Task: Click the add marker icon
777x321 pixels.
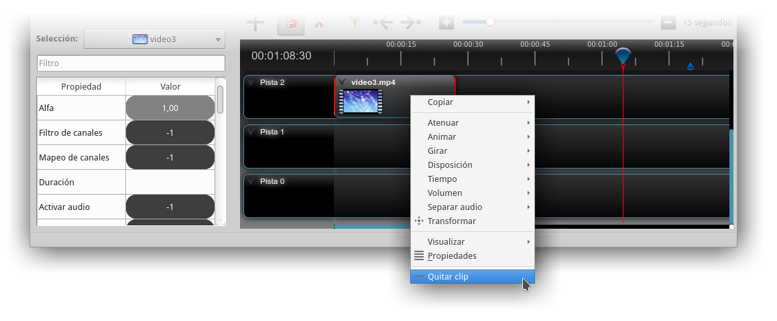Action: pos(355,22)
